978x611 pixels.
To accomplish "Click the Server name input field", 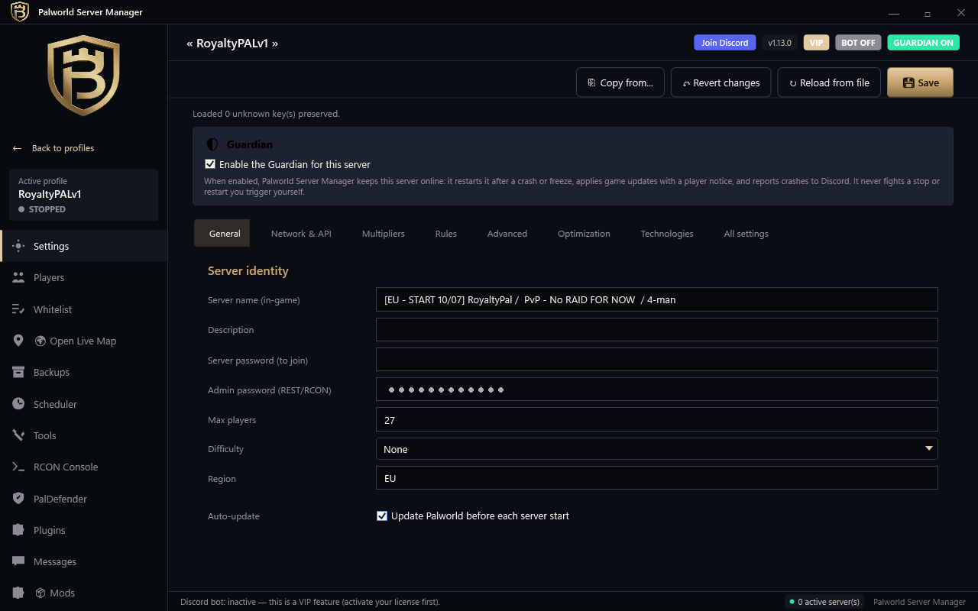I will [x=656, y=299].
